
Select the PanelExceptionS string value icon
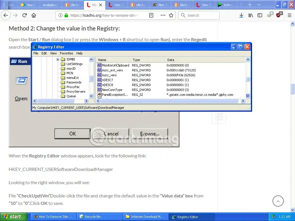[x=99, y=94]
